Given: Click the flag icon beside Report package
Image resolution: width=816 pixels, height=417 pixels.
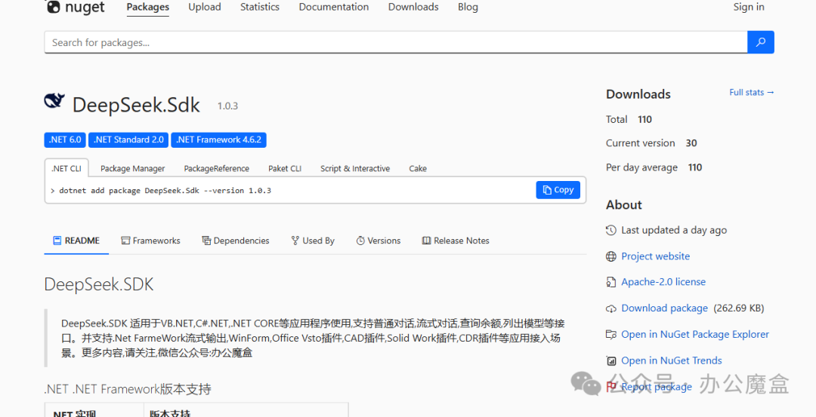Looking at the screenshot, I should 611,386.
